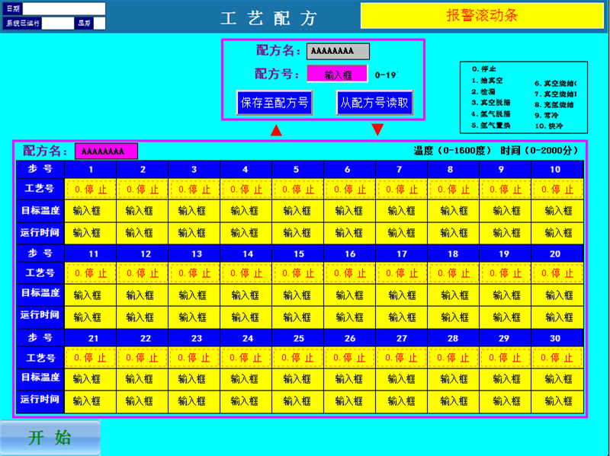Select the magenta 配方号 input box

(337, 74)
